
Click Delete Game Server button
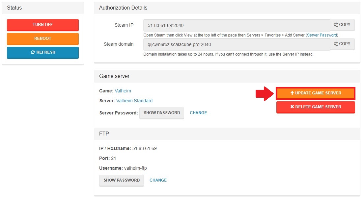[316, 107]
